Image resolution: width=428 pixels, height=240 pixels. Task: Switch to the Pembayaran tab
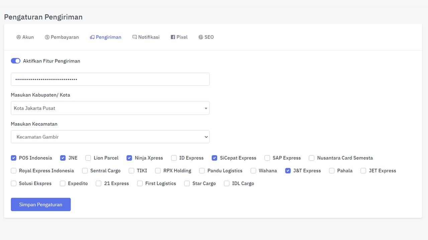(x=62, y=37)
